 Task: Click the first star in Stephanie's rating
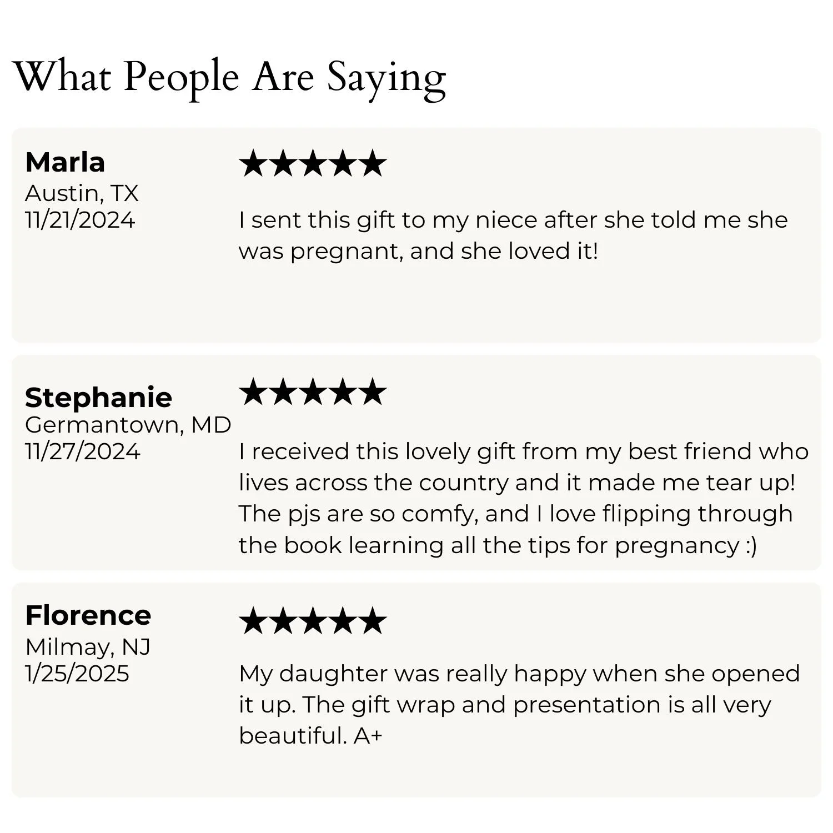pyautogui.click(x=253, y=392)
